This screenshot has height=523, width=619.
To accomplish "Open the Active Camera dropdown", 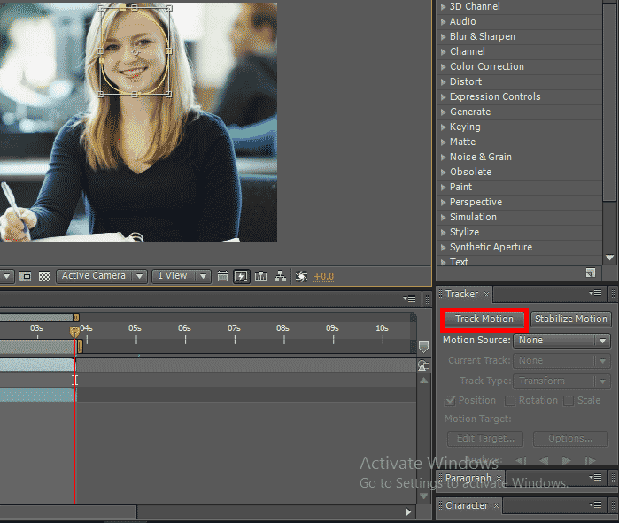I will coord(102,276).
